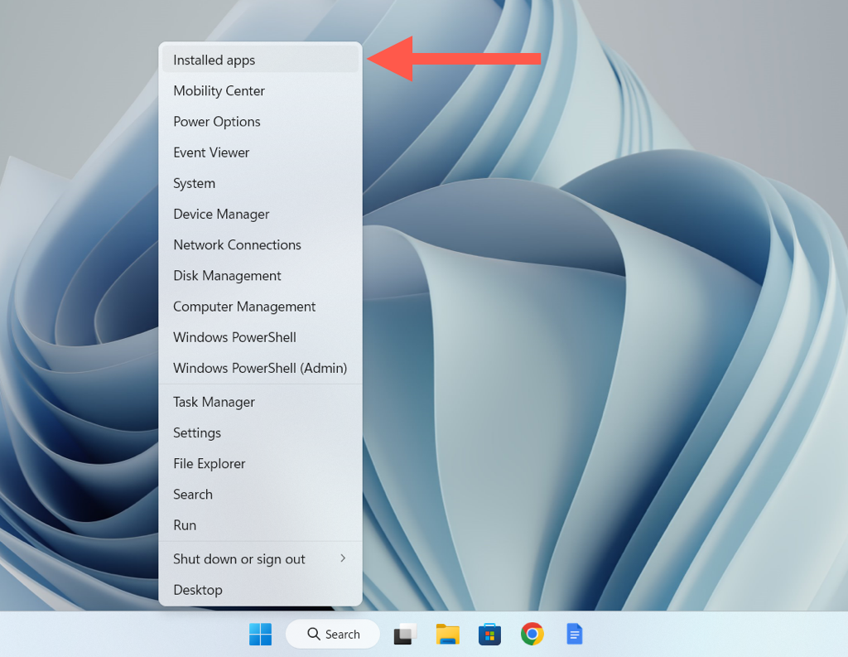Screen dimensions: 848x657
Task: Expand Shut down or sign out submenu
Action: tap(260, 559)
